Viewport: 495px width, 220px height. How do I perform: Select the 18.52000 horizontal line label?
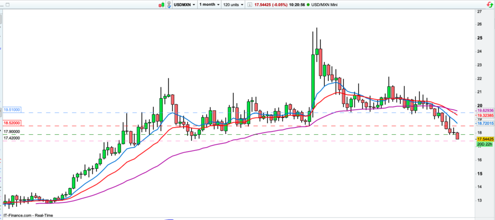tap(12, 124)
